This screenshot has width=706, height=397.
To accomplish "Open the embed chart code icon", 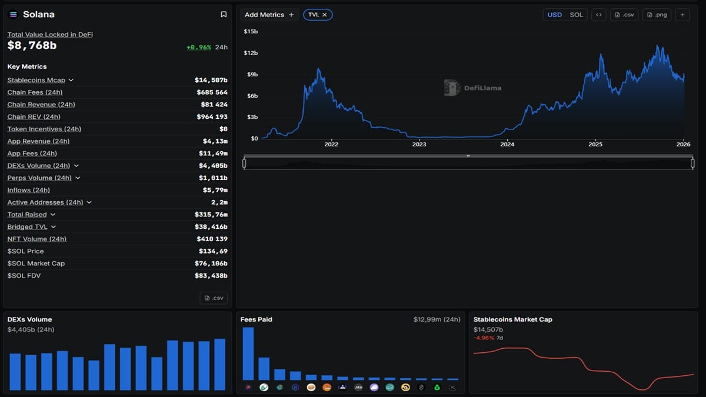I will 598,15.
